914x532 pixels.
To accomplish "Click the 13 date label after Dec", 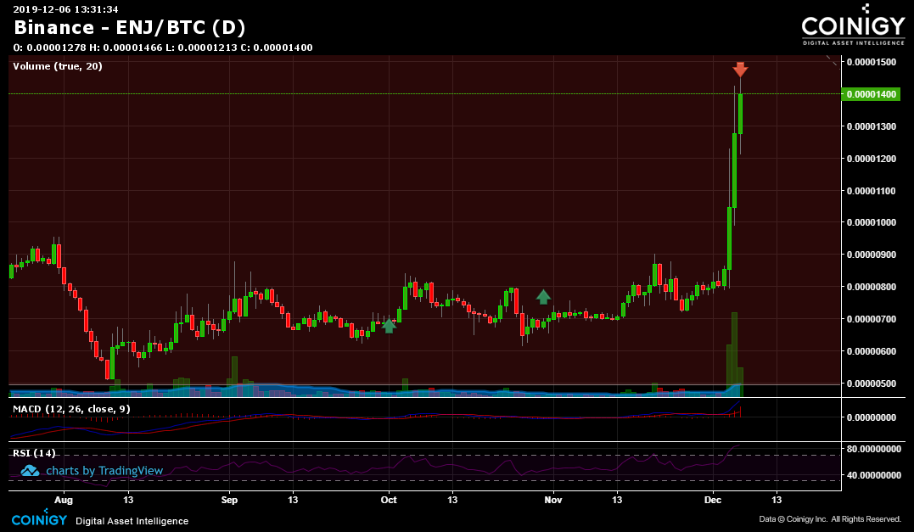I will pos(777,500).
